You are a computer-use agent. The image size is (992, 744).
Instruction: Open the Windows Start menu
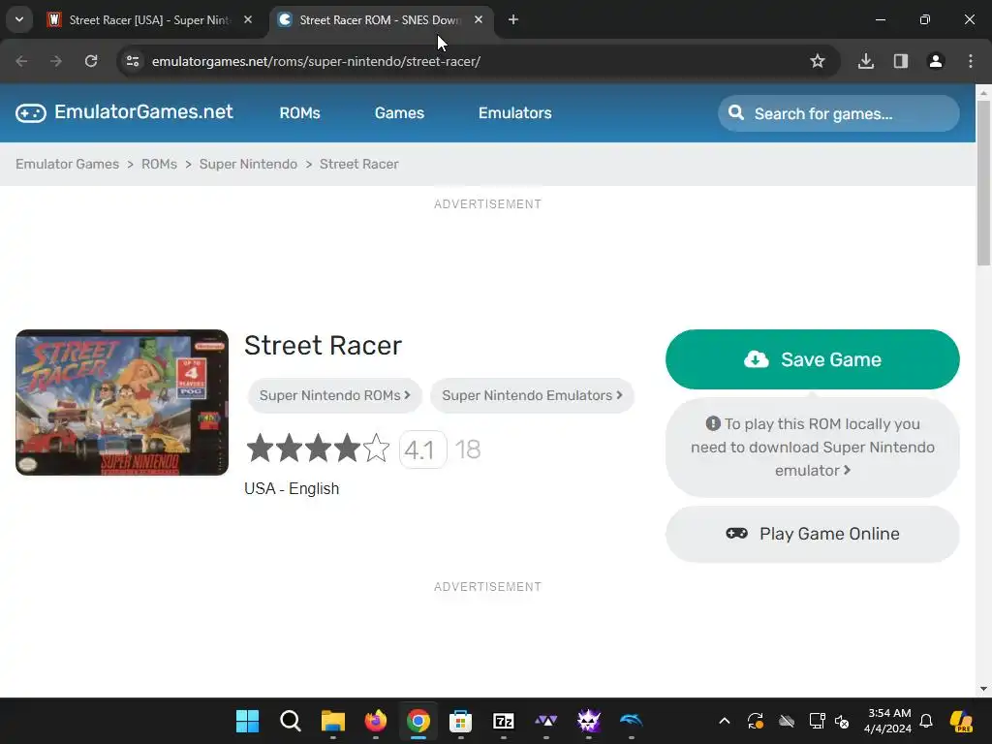point(247,721)
